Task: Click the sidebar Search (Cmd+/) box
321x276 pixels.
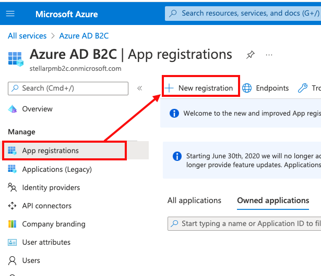Action: click(68, 89)
